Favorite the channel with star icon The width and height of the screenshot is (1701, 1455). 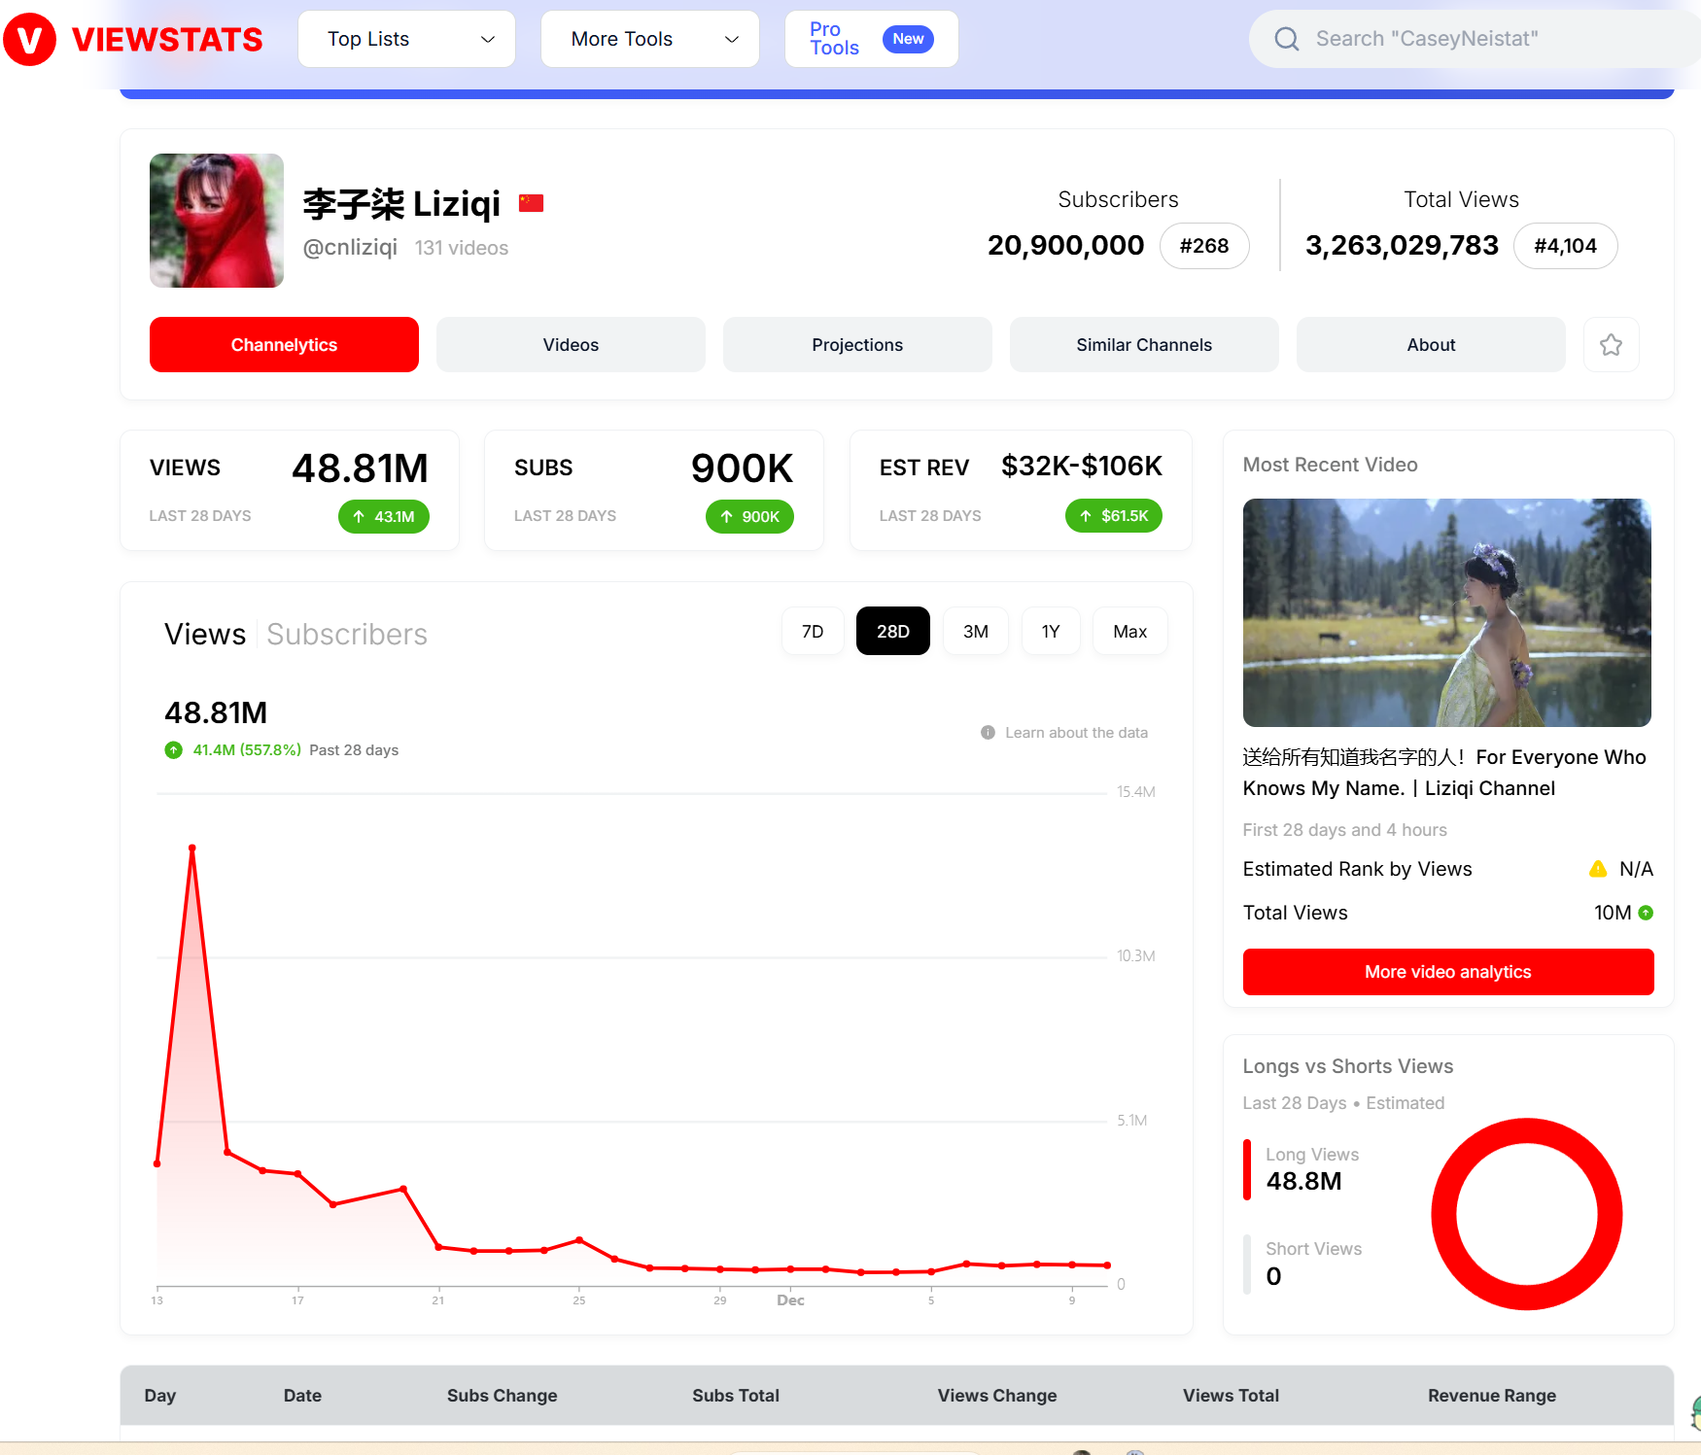click(x=1611, y=345)
